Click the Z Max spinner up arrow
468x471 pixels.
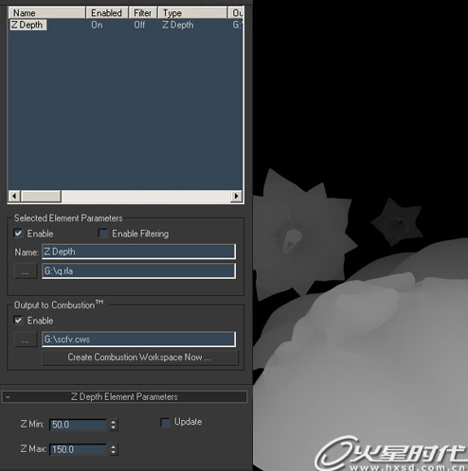pyautogui.click(x=114, y=446)
